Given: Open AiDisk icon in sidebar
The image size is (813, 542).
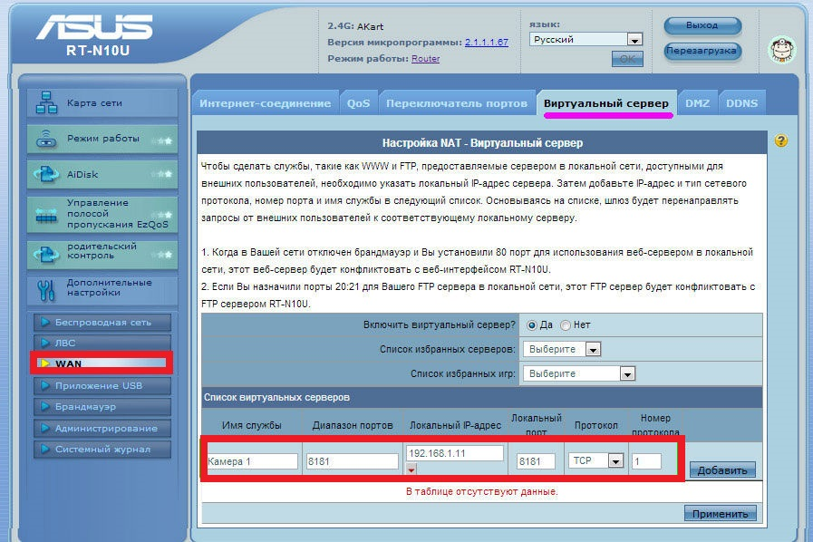Looking at the screenshot, I should coord(46,174).
